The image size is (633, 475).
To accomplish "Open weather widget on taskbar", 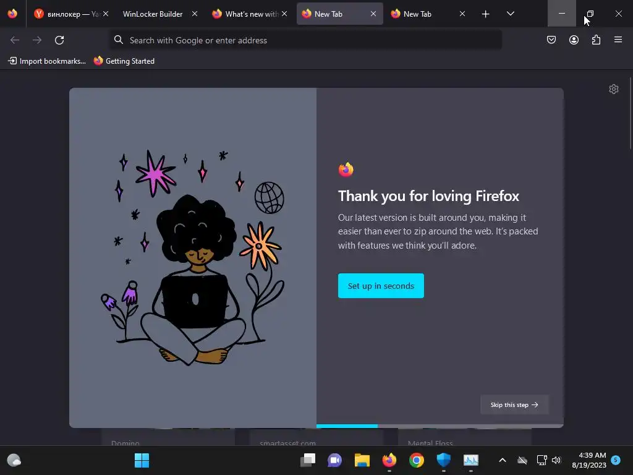I will [14, 460].
